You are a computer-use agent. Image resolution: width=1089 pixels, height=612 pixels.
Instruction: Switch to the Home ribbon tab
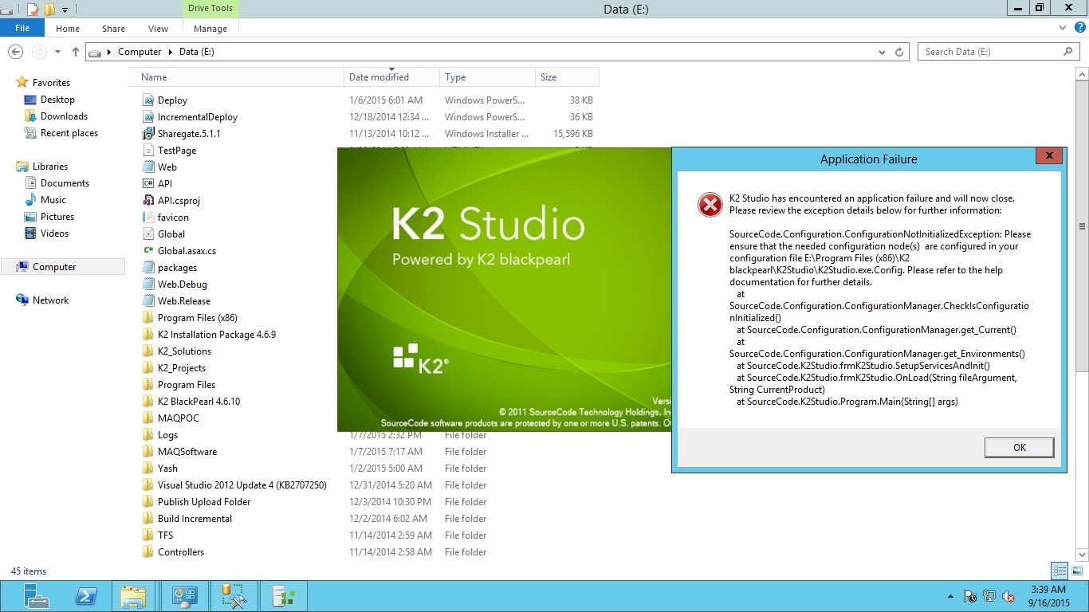(68, 29)
